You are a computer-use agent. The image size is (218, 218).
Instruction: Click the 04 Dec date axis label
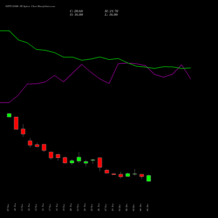tap(140, 208)
